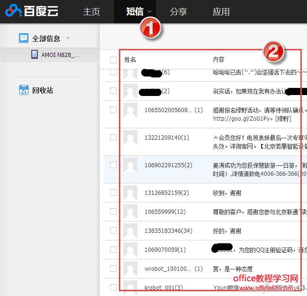307x296 pixels.
Task: Open the krobot_001(3) conversation
Action: click(x=163, y=288)
